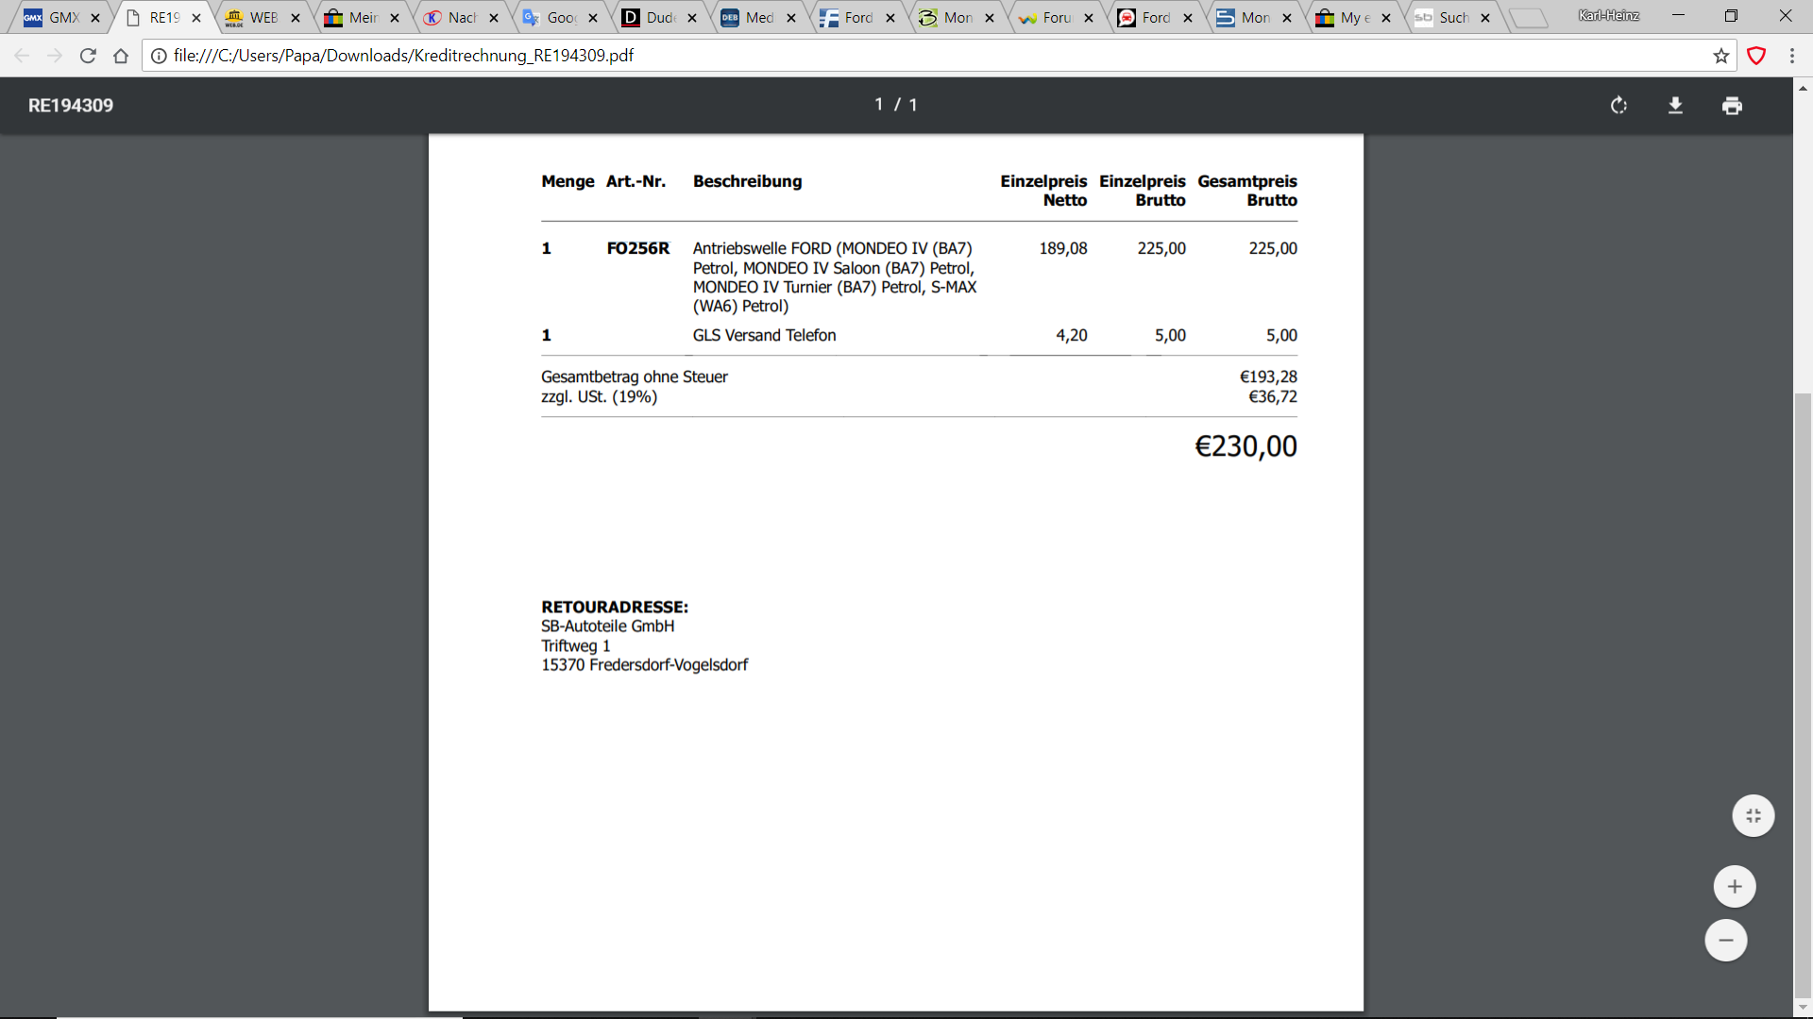Image resolution: width=1813 pixels, height=1019 pixels.
Task: Reload the current page
Action: [88, 56]
